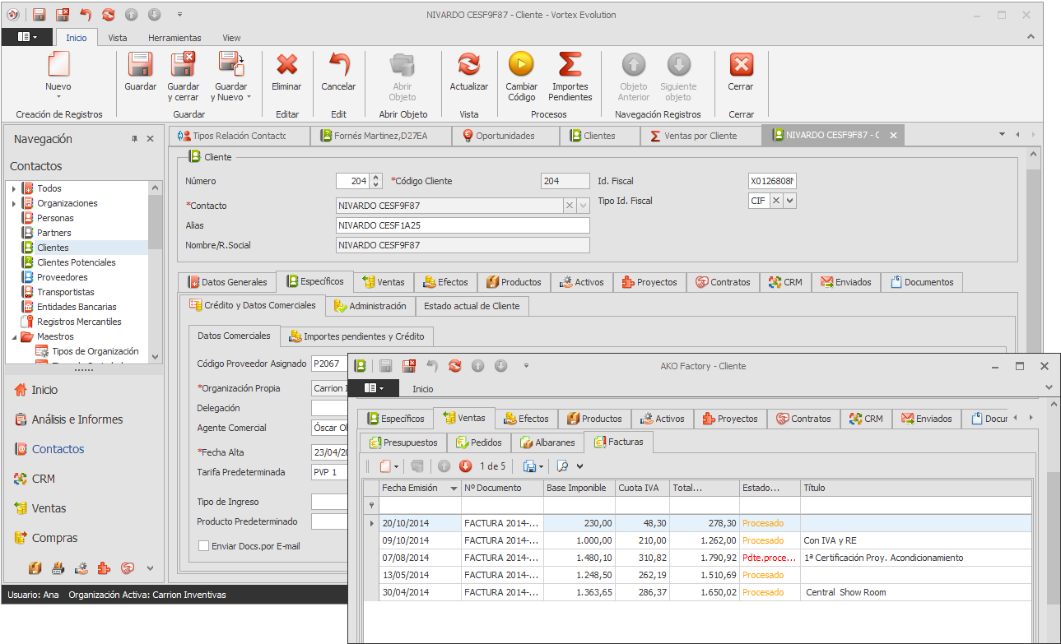Select the Importes pendientes y Crédito tab
Image resolution: width=1061 pixels, height=644 pixels.
[358, 336]
